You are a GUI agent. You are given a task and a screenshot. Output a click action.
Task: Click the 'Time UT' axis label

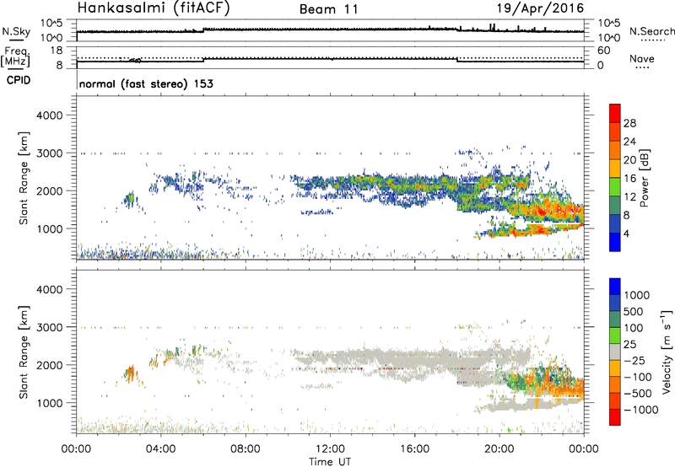click(x=330, y=462)
